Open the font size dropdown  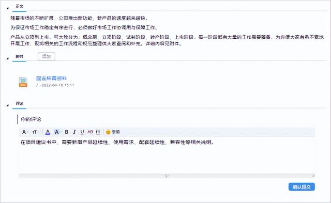click(x=35, y=132)
